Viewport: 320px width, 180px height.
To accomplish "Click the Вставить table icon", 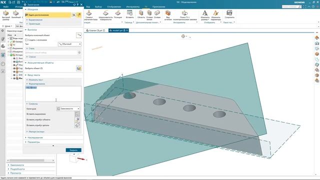I will [129, 13].
